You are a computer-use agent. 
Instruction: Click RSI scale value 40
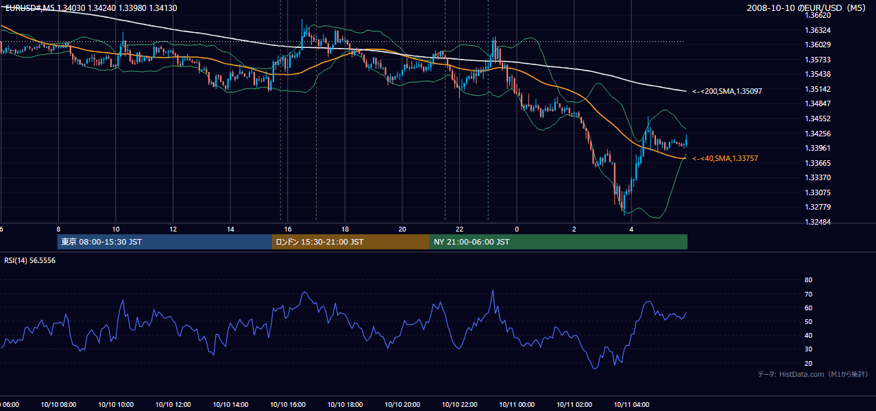pos(808,336)
